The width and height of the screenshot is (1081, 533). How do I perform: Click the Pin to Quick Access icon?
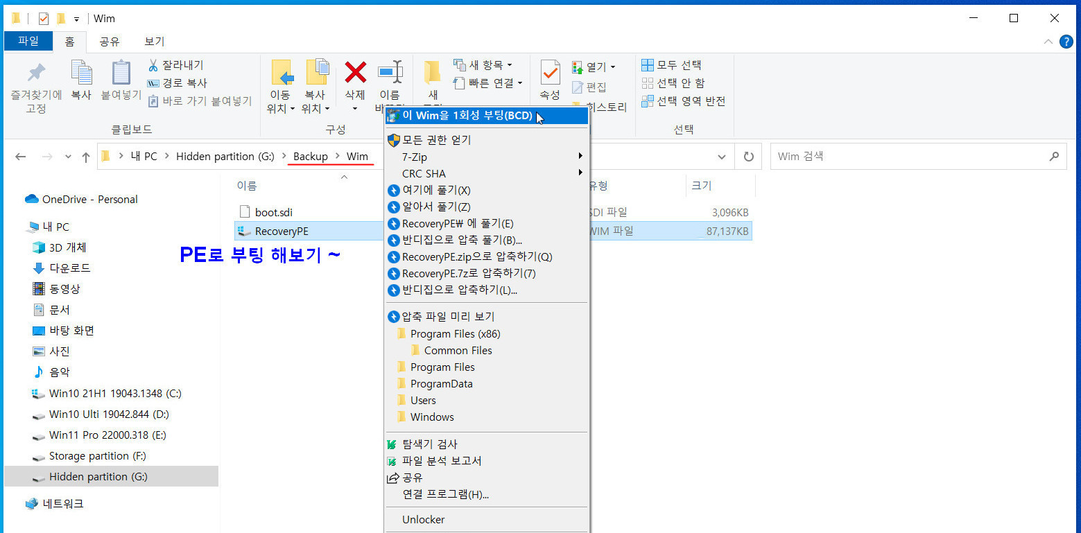click(36, 73)
